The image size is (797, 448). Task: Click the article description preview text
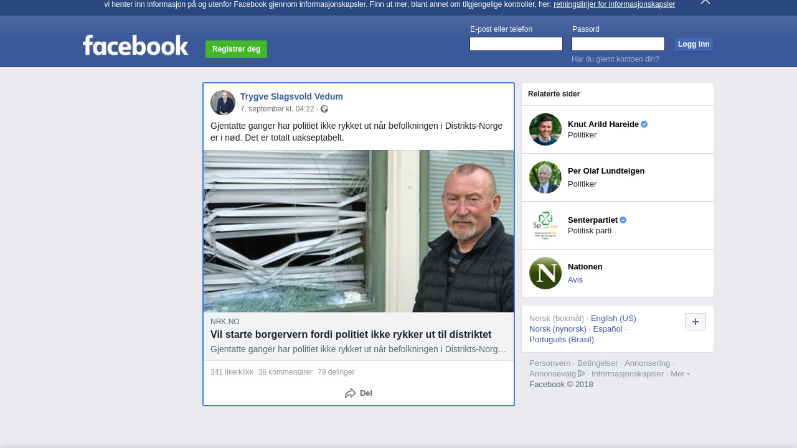[359, 349]
